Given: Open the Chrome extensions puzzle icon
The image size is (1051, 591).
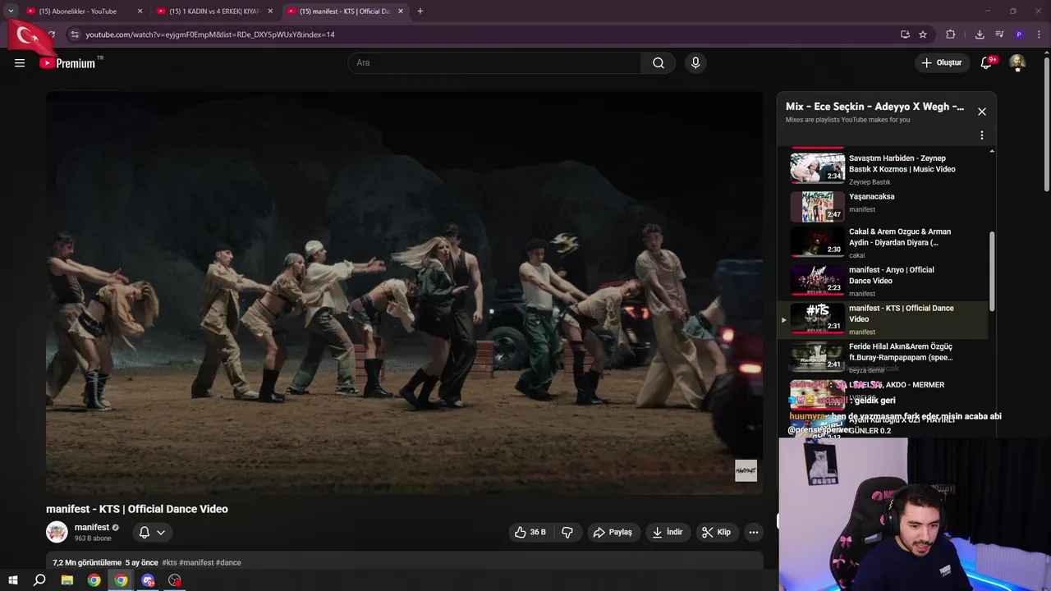Looking at the screenshot, I should 951,34.
